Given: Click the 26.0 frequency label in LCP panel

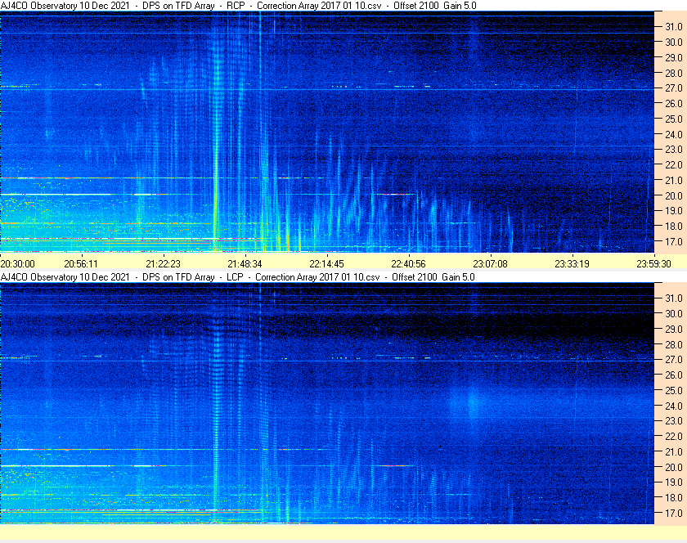Looking at the screenshot, I should [x=674, y=375].
